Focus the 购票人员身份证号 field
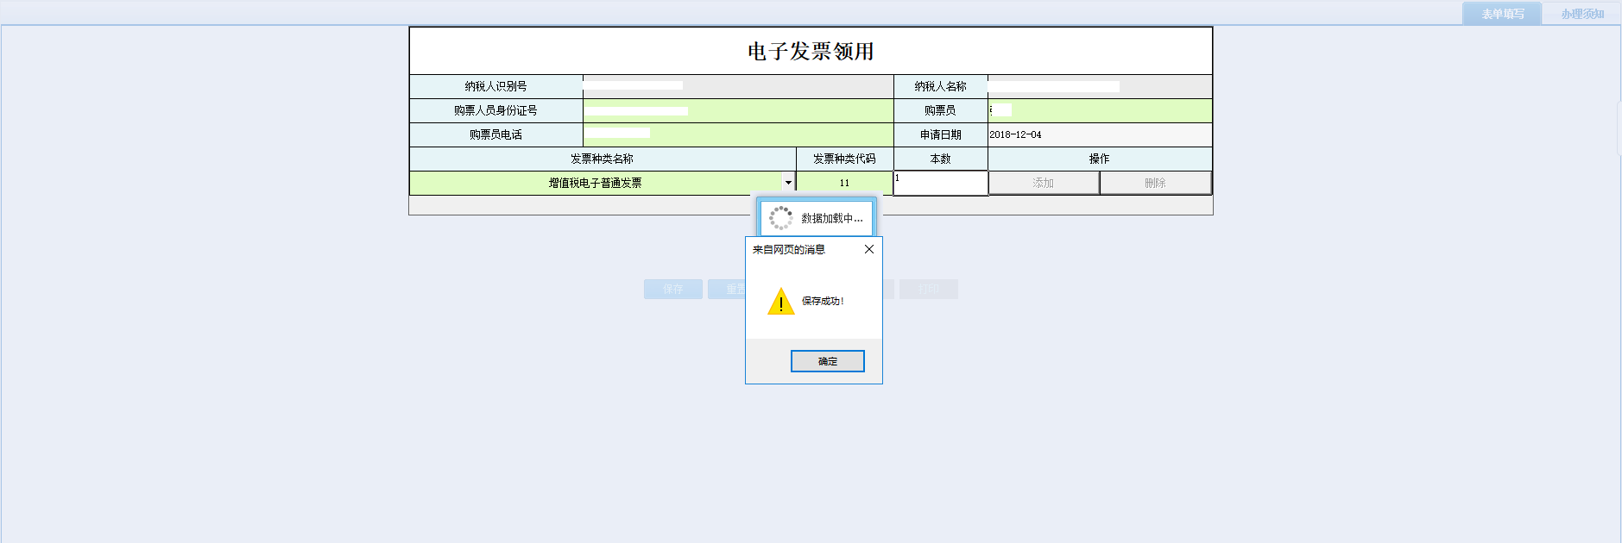The height and width of the screenshot is (543, 1622). [x=737, y=110]
